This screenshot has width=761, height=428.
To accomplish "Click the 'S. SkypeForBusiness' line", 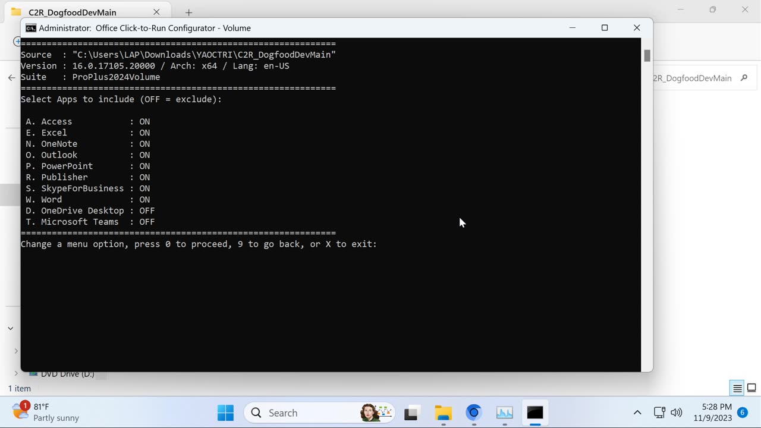I will pyautogui.click(x=88, y=188).
